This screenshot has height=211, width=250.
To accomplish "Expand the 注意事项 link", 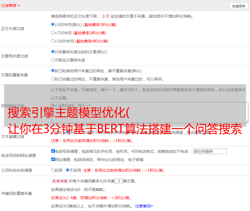I will [x=144, y=206].
